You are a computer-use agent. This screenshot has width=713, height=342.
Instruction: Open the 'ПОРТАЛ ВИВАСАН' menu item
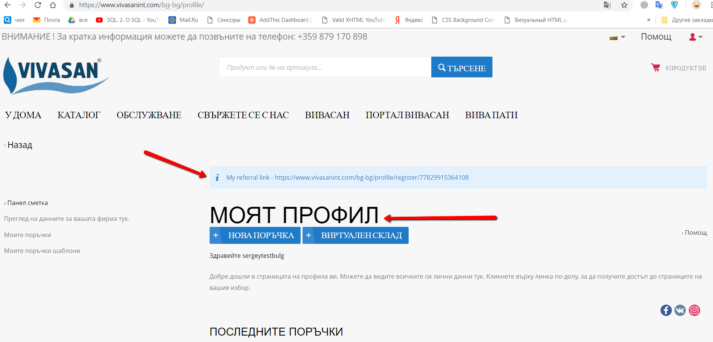tap(407, 115)
